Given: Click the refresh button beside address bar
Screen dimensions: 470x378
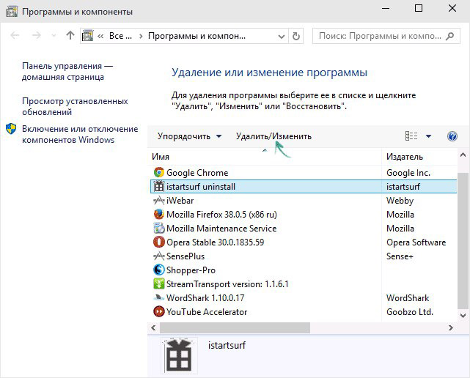Looking at the screenshot, I should (x=295, y=35).
